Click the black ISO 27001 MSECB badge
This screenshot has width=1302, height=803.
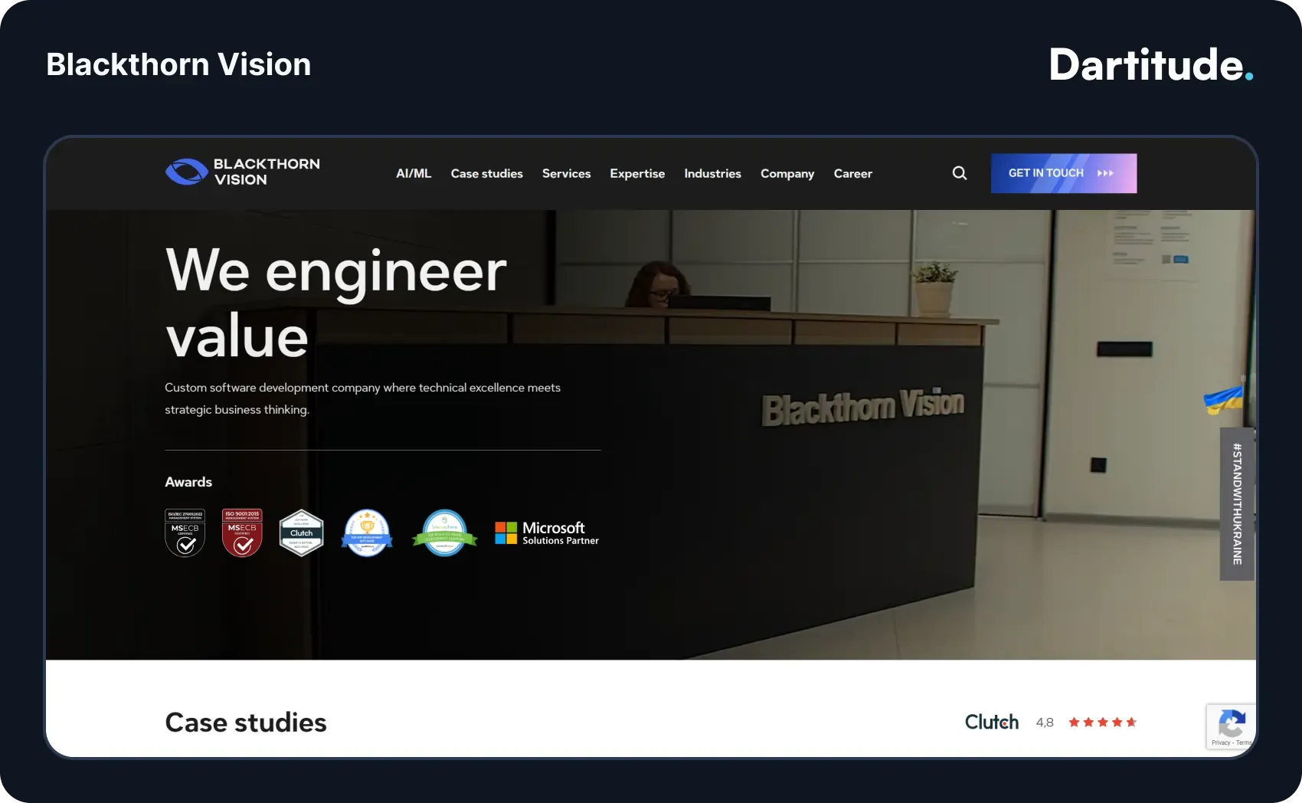point(185,533)
